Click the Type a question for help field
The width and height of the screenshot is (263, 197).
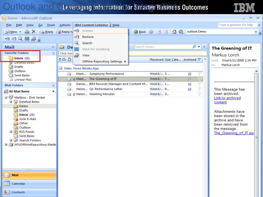click(x=238, y=25)
